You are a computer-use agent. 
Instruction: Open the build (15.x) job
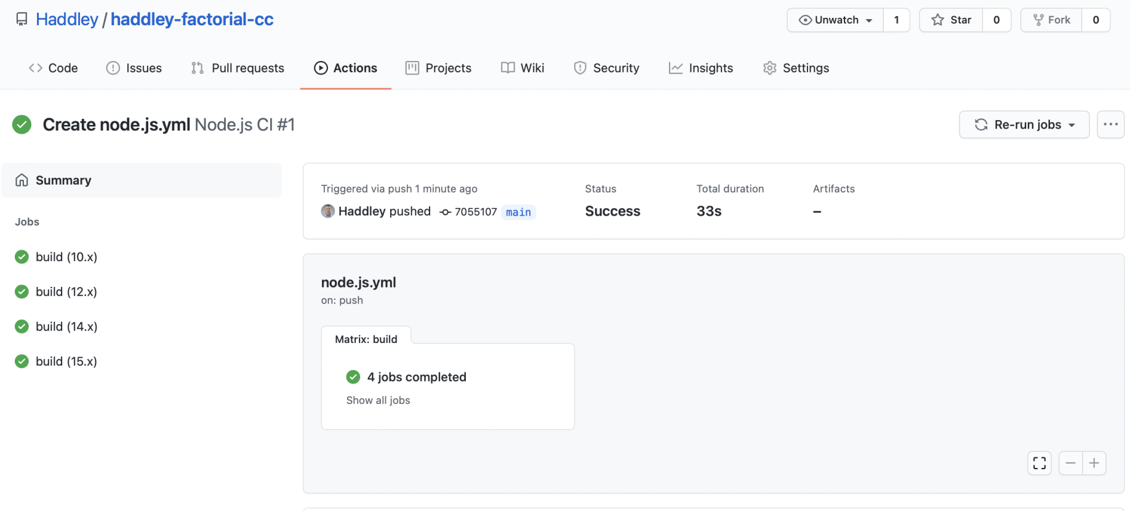coord(66,361)
